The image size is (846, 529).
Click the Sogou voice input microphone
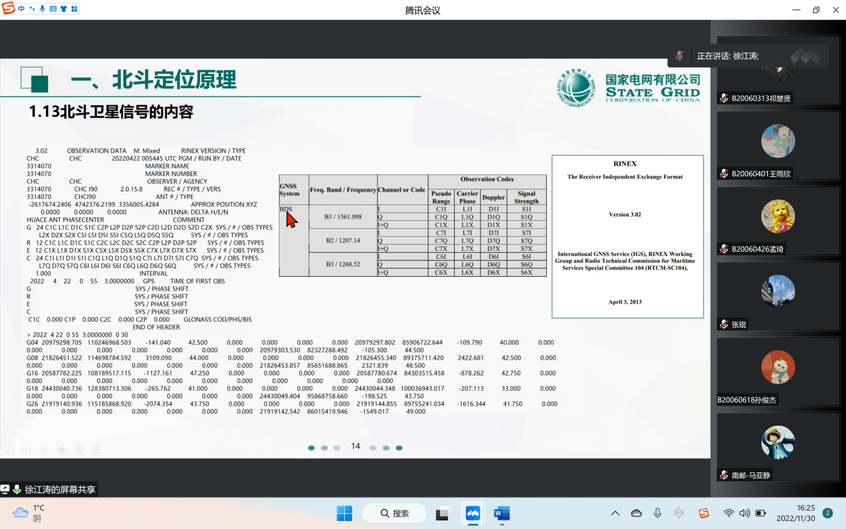tap(43, 9)
